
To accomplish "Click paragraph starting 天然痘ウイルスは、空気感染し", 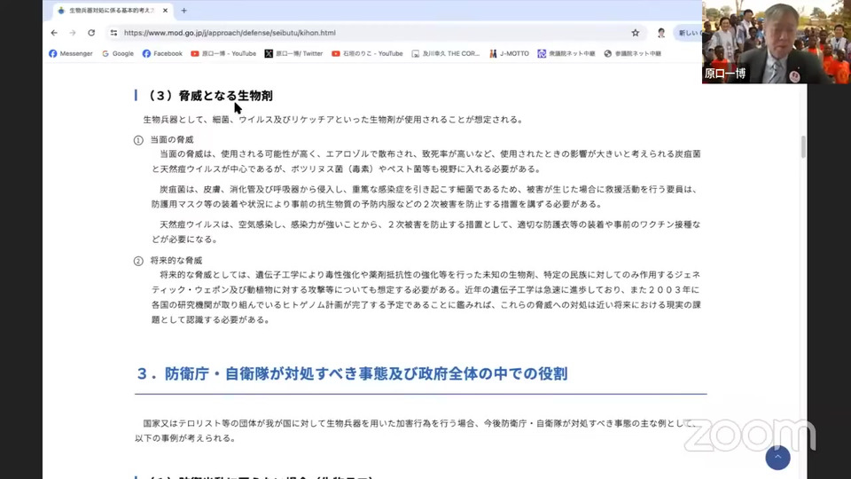I will pos(425,232).
